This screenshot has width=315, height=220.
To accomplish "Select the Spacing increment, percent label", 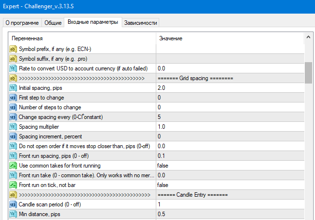I will tap(51, 136).
